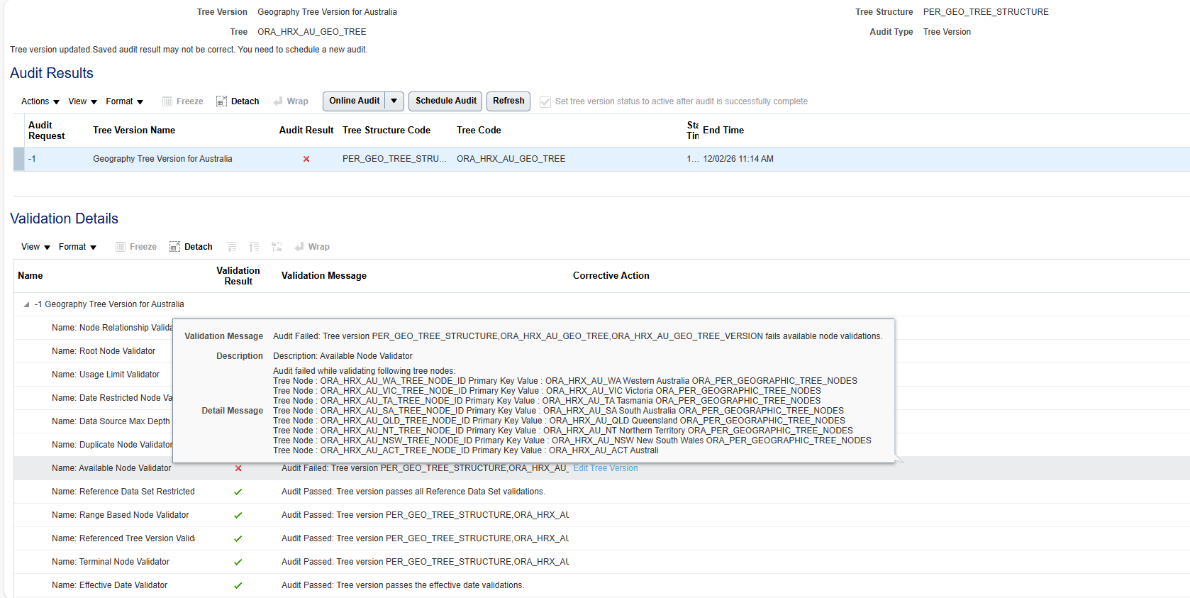
Task: Click green check for Effective Date Validator
Action: (x=238, y=585)
